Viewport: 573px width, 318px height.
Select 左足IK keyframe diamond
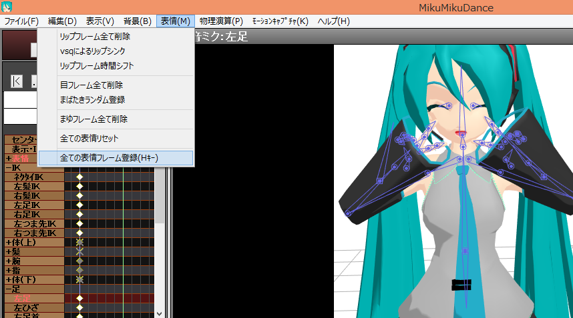pos(79,205)
